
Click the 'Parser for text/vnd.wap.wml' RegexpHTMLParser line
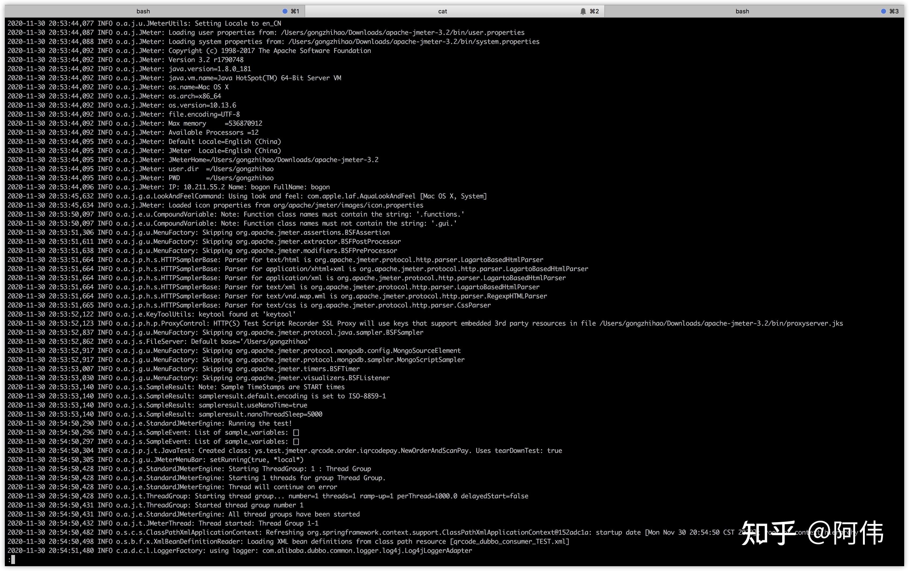277,296
